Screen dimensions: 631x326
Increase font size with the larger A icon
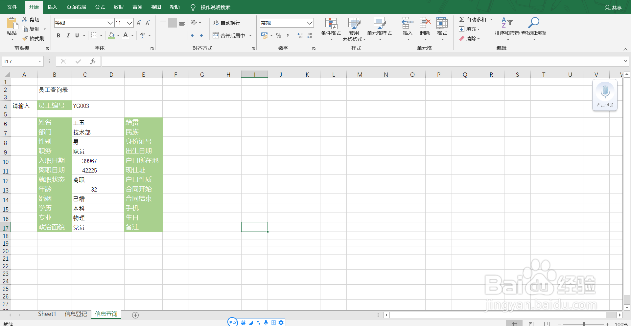[139, 23]
